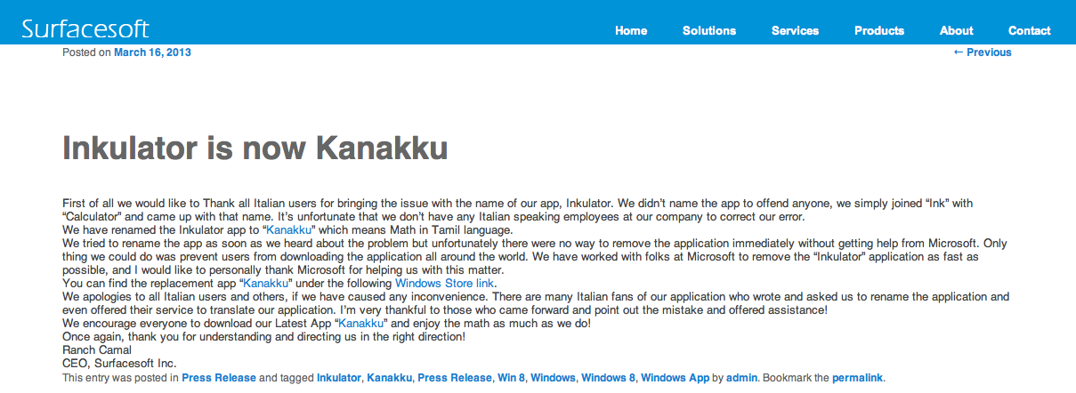This screenshot has height=393, width=1076.
Task: Open the Windows 8 tag link
Action: pyautogui.click(x=608, y=378)
